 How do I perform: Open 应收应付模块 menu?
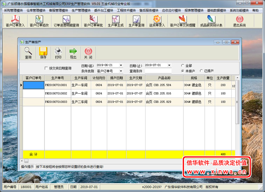[x=172, y=10]
